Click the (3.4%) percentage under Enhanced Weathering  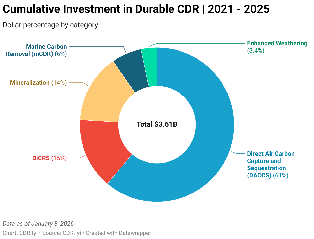tap(256, 50)
